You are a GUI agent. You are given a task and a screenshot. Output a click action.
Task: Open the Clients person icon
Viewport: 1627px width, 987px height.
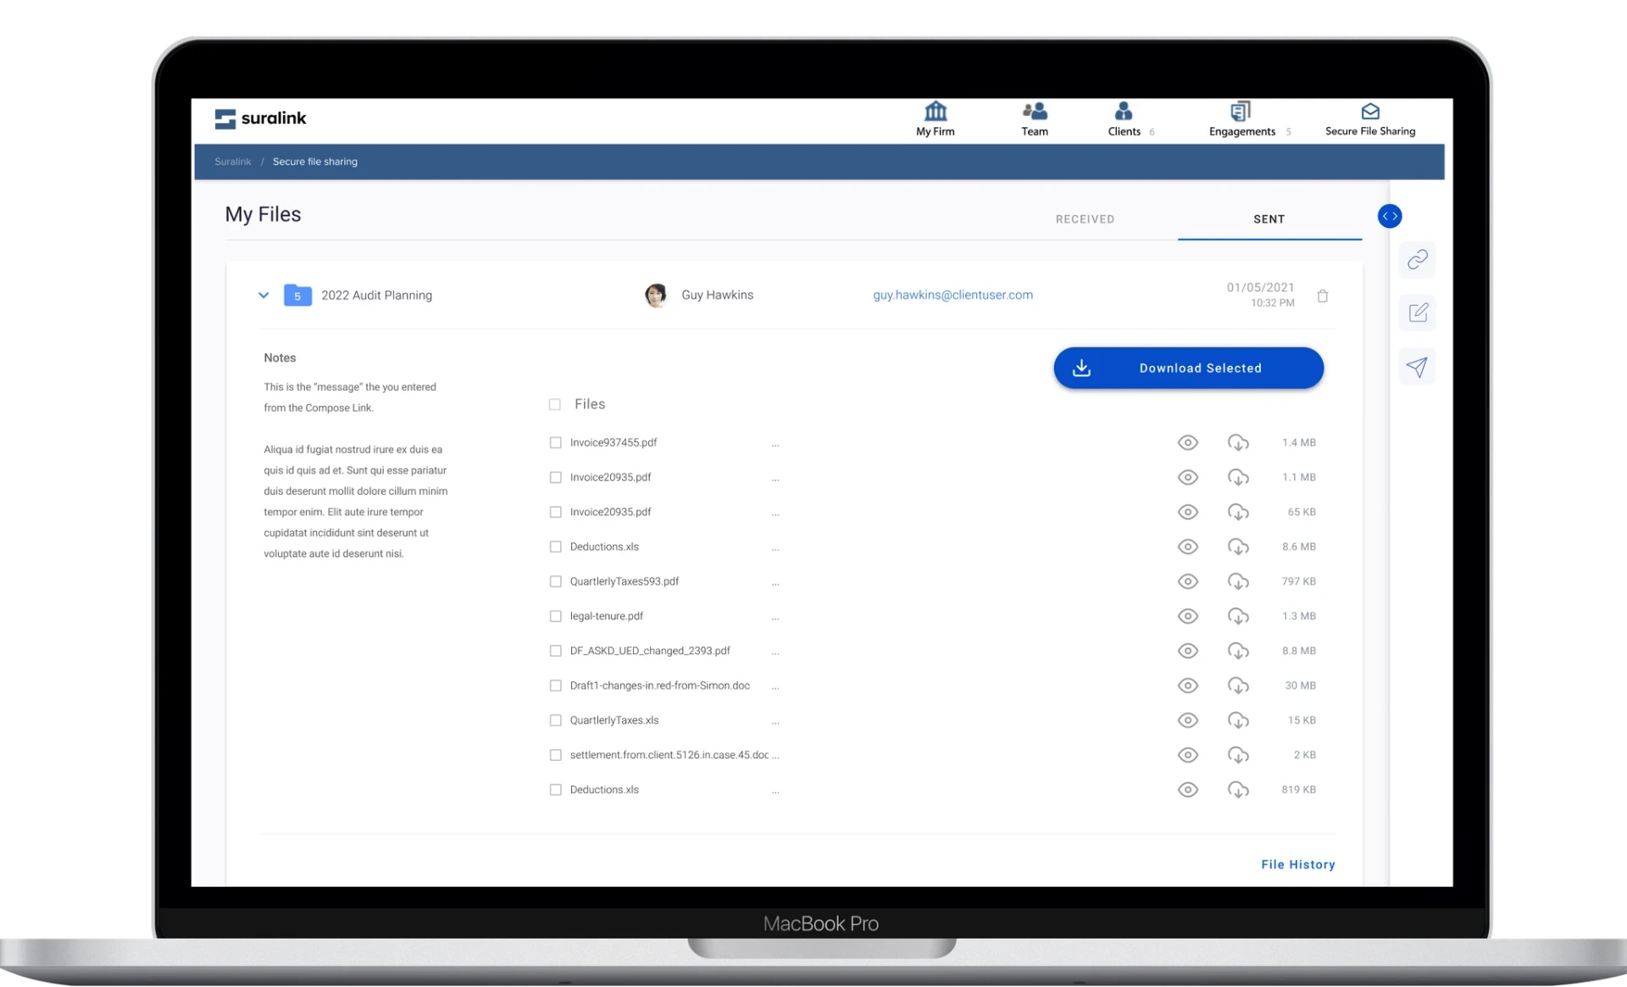(x=1124, y=111)
